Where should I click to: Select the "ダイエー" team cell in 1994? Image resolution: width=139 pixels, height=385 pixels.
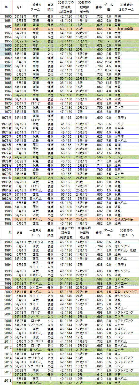tap(35, 267)
